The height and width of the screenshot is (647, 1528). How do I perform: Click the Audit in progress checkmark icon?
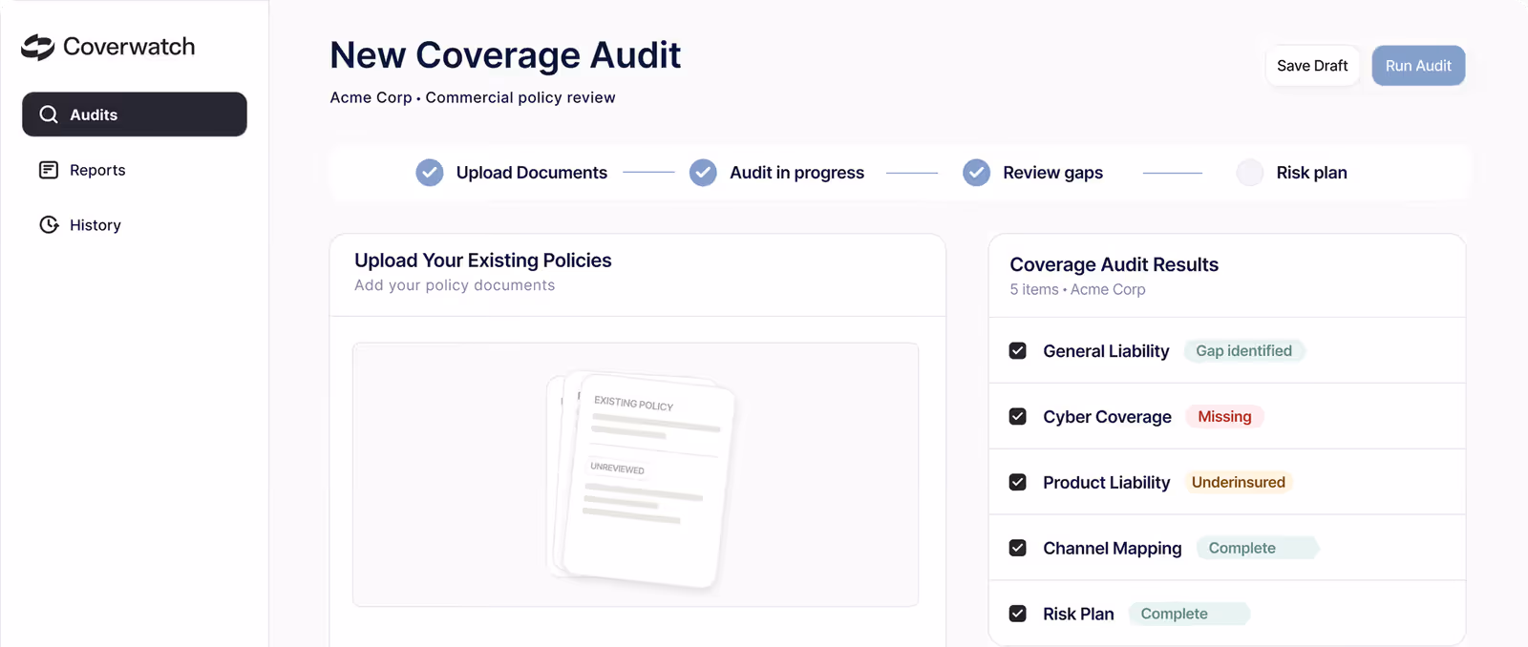703,173
